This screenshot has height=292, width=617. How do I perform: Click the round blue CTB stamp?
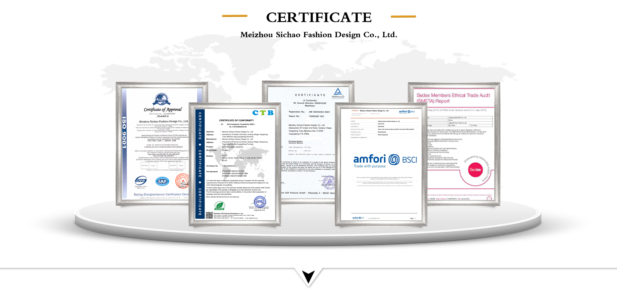(260, 202)
